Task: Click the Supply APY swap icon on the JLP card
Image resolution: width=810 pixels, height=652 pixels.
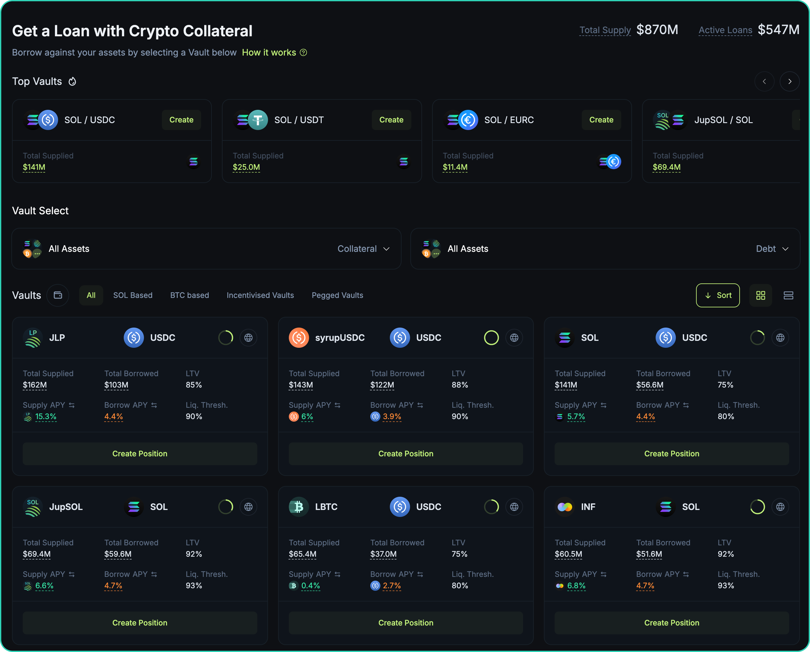Action: [x=72, y=405]
